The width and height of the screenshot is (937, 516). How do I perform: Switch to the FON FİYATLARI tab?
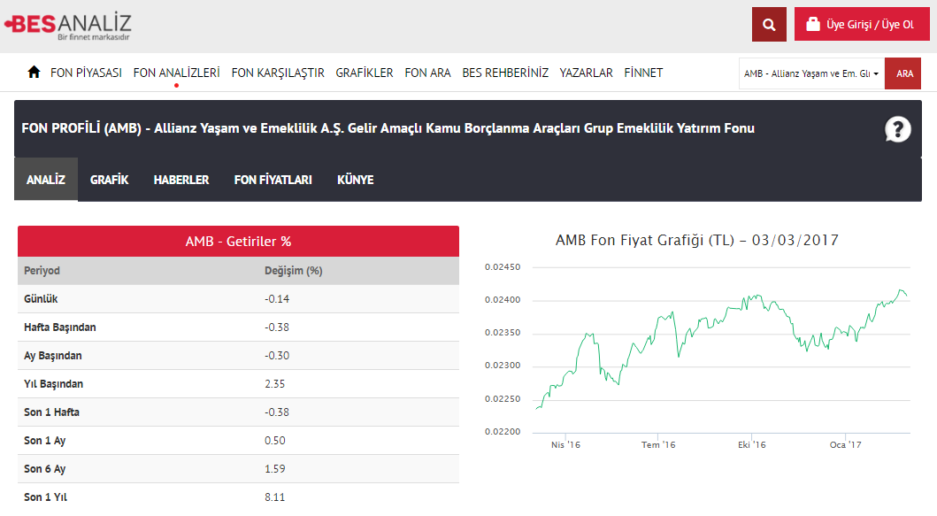tap(273, 180)
